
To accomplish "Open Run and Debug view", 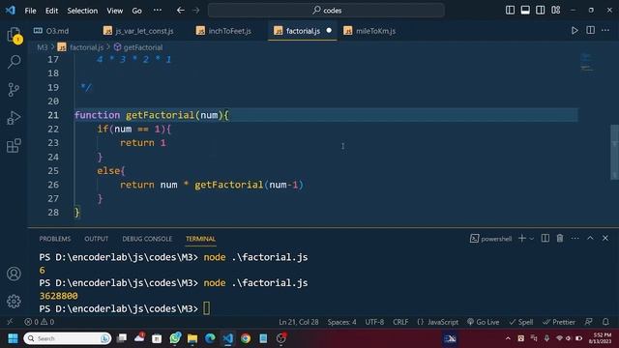I will 14,118.
